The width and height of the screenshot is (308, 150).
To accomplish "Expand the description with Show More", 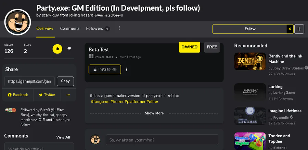I will 154,113.
